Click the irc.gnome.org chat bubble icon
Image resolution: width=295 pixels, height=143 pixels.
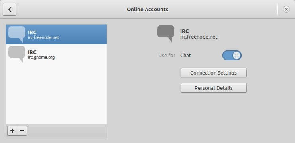coord(17,54)
